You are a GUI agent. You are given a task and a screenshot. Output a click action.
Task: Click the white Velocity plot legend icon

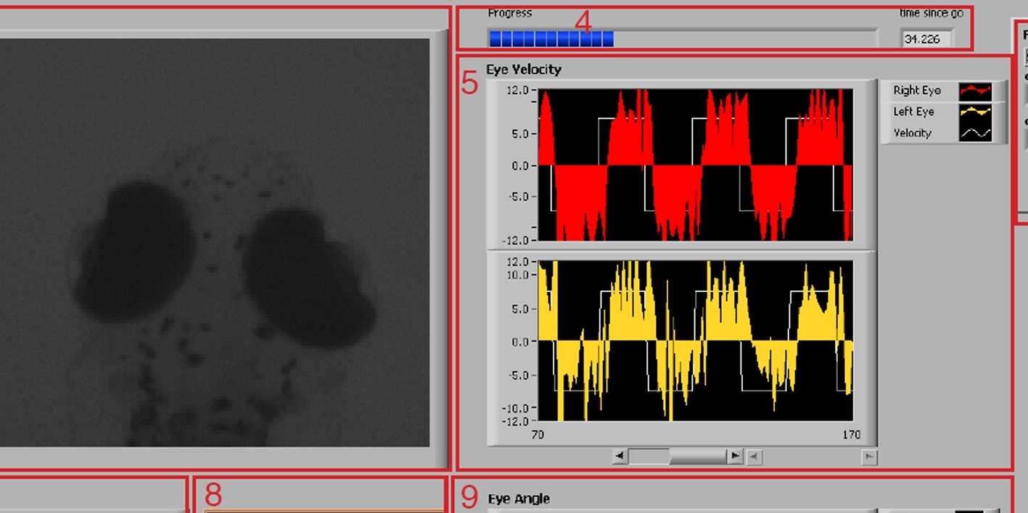974,133
